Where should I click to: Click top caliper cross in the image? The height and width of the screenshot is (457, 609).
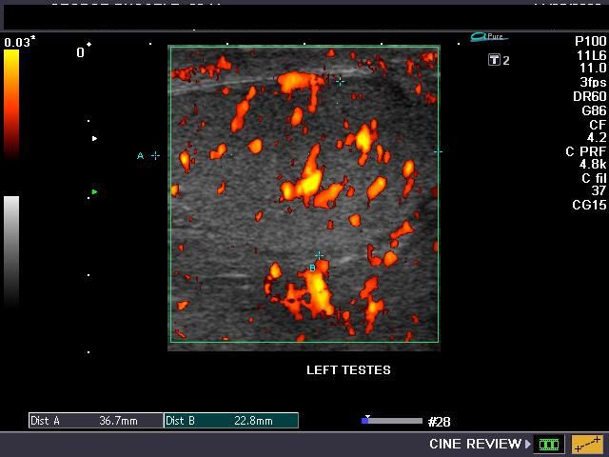click(340, 82)
